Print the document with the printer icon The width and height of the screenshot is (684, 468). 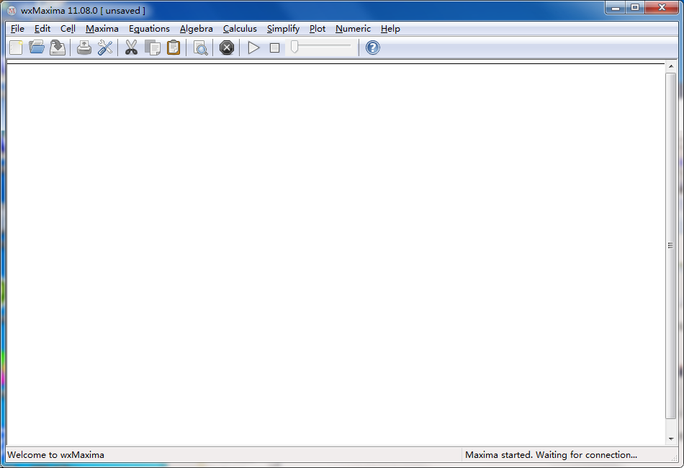click(84, 48)
